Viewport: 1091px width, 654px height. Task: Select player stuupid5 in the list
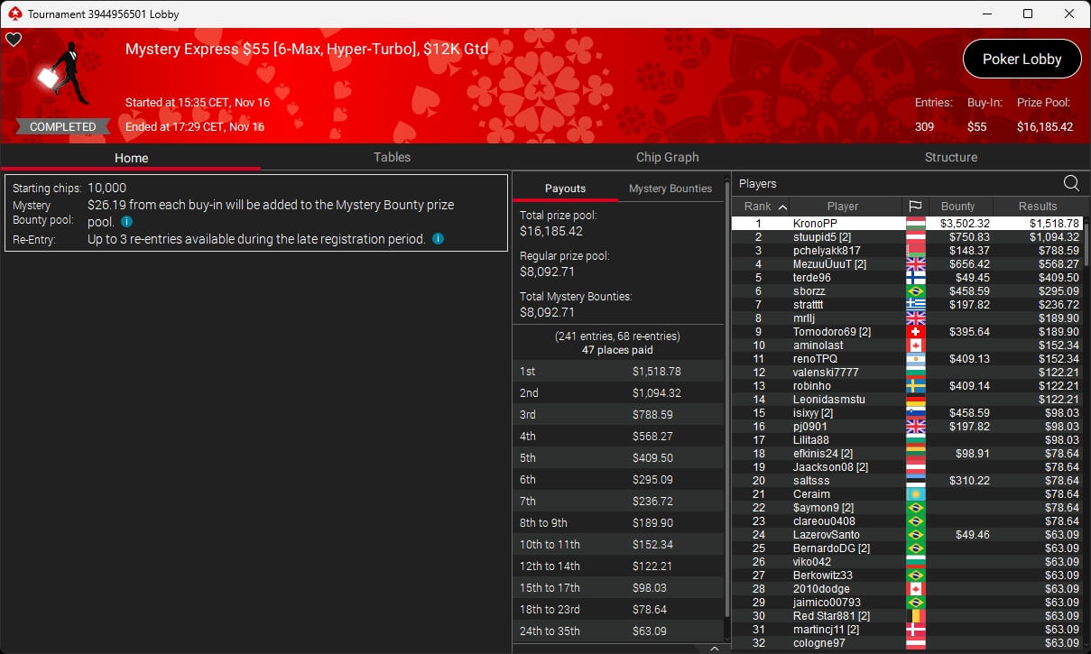click(x=816, y=237)
